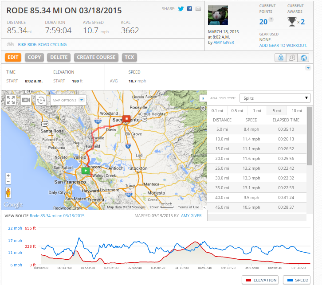The image size is (322, 285).
Task: Click the Street View pegman icon
Action: 8,192
